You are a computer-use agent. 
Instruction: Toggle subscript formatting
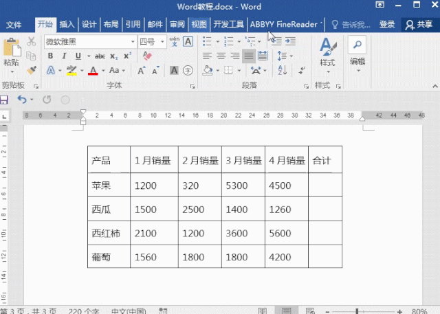(113, 56)
